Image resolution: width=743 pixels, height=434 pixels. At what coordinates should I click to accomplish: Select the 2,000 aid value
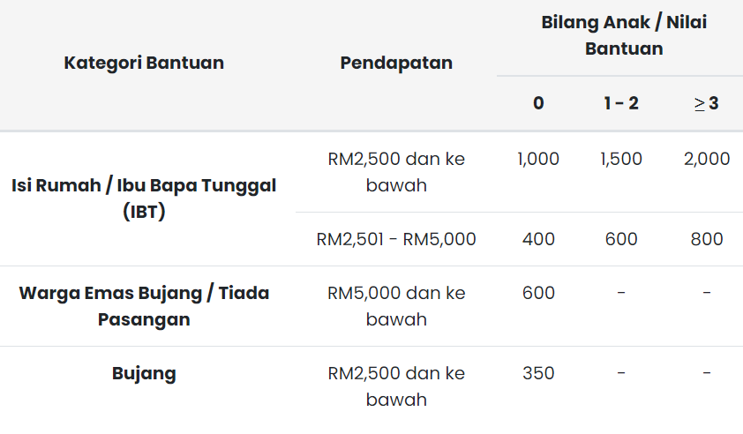point(707,159)
